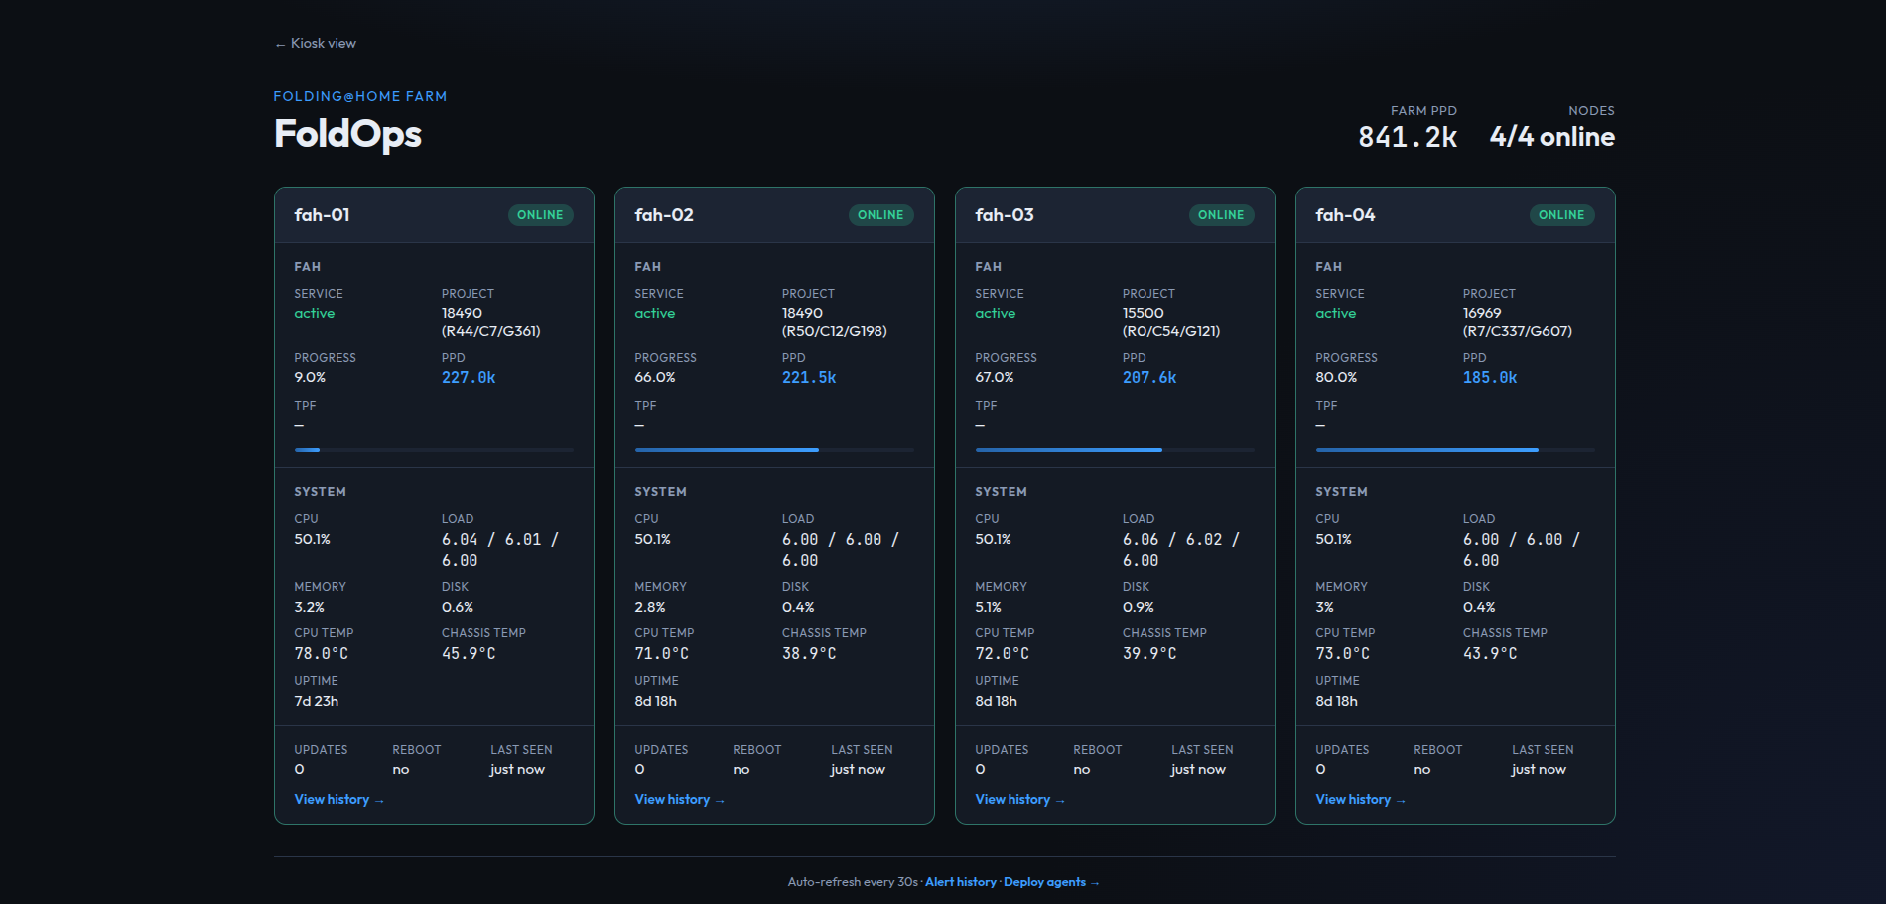The image size is (1886, 904).
Task: Click the 38.9°C chassis temp reading
Action: 809,654
